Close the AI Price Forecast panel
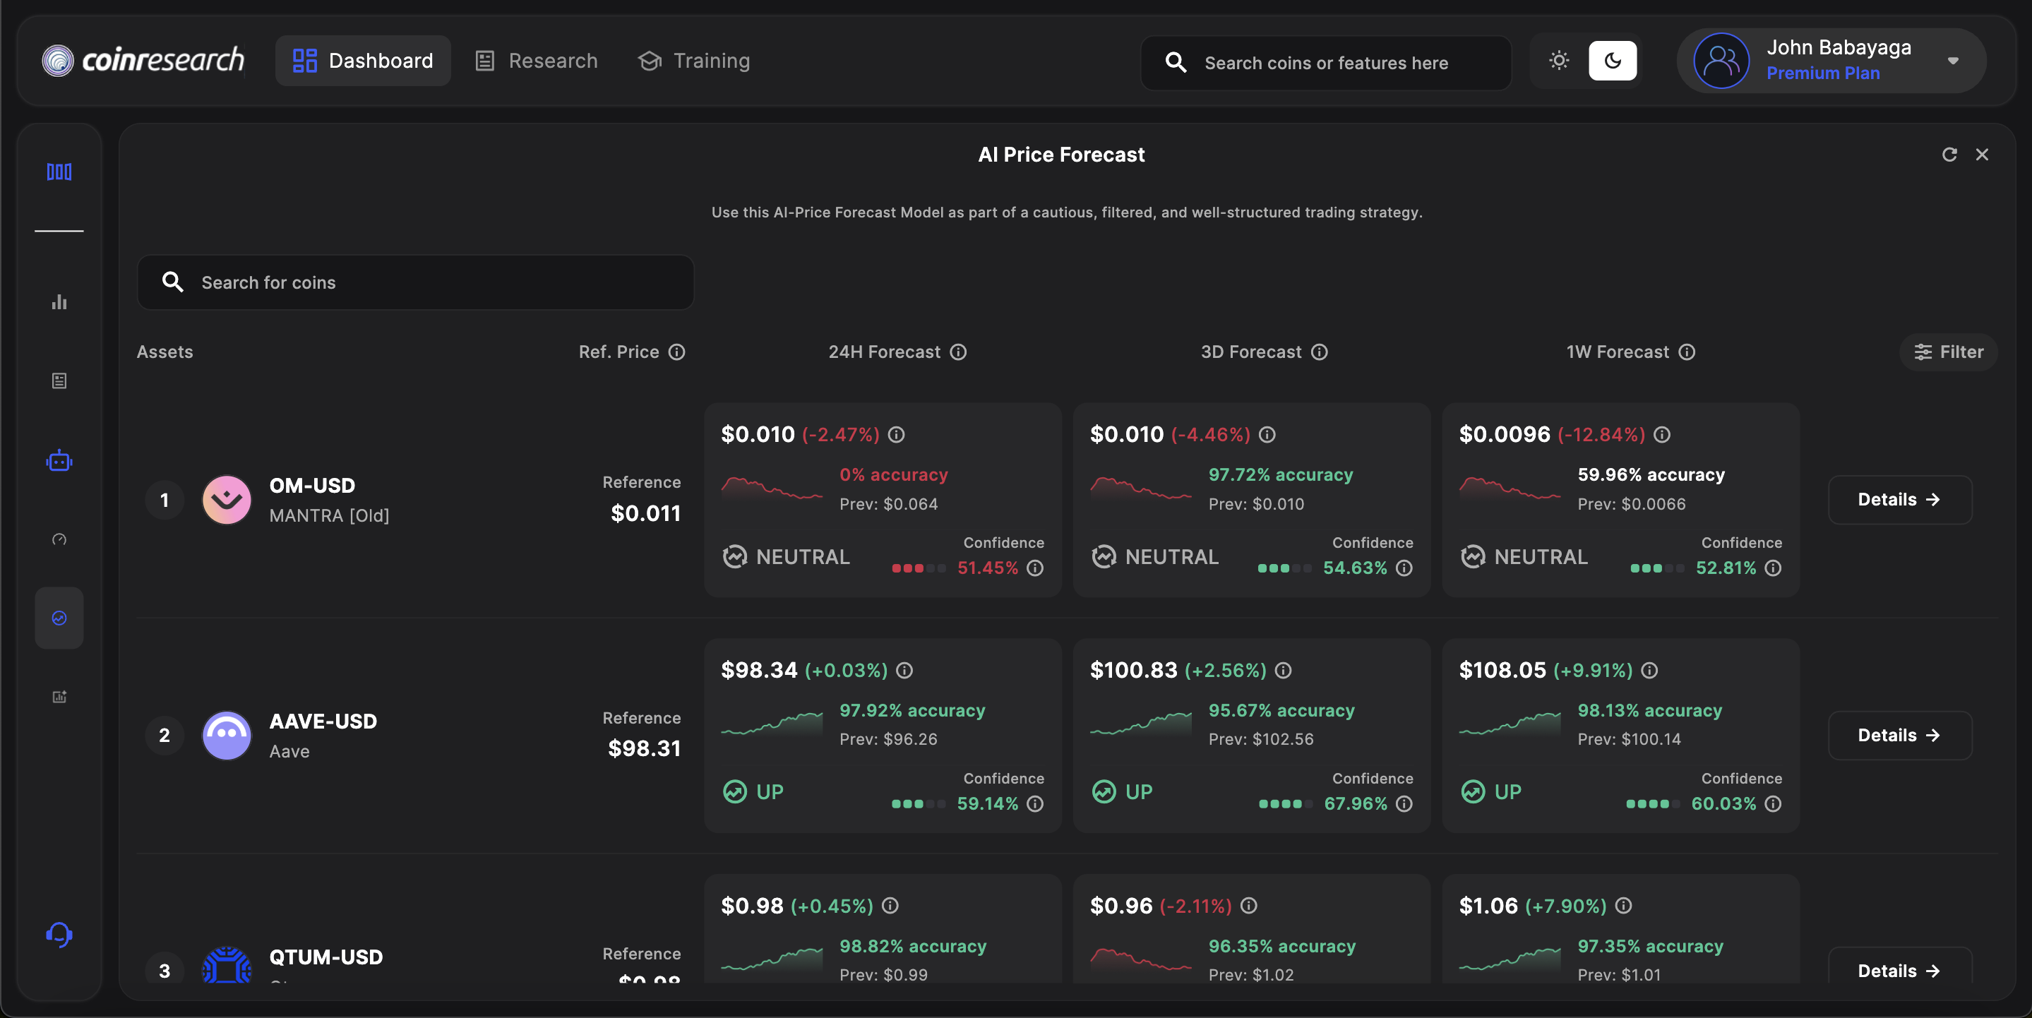Screen dimensions: 2032x1018 point(1981,155)
